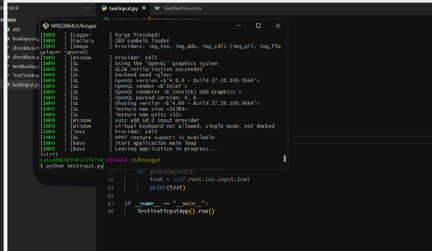
Task: Click 'TestTextInputApp().run()' code line
Action: point(176,211)
